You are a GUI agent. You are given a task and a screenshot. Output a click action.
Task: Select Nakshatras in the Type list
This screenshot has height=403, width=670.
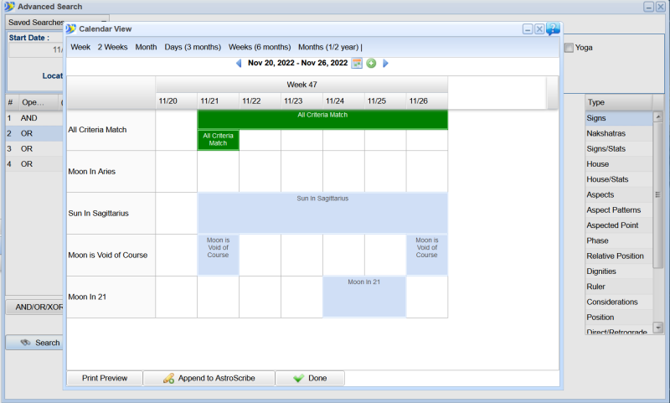pyautogui.click(x=606, y=134)
